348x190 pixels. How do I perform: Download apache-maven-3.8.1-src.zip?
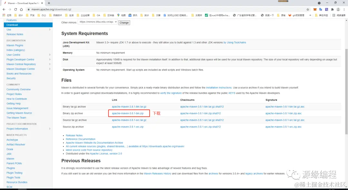(x=128, y=127)
